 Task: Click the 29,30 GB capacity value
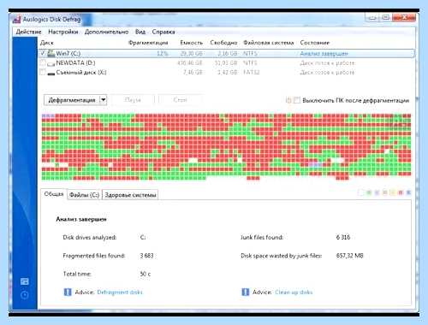191,53
